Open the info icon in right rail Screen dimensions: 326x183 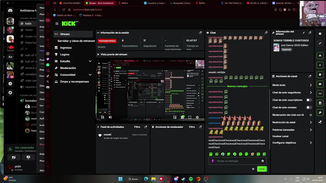coord(320,34)
